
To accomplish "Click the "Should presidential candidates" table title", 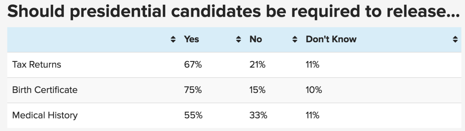I will pyautogui.click(x=233, y=12).
